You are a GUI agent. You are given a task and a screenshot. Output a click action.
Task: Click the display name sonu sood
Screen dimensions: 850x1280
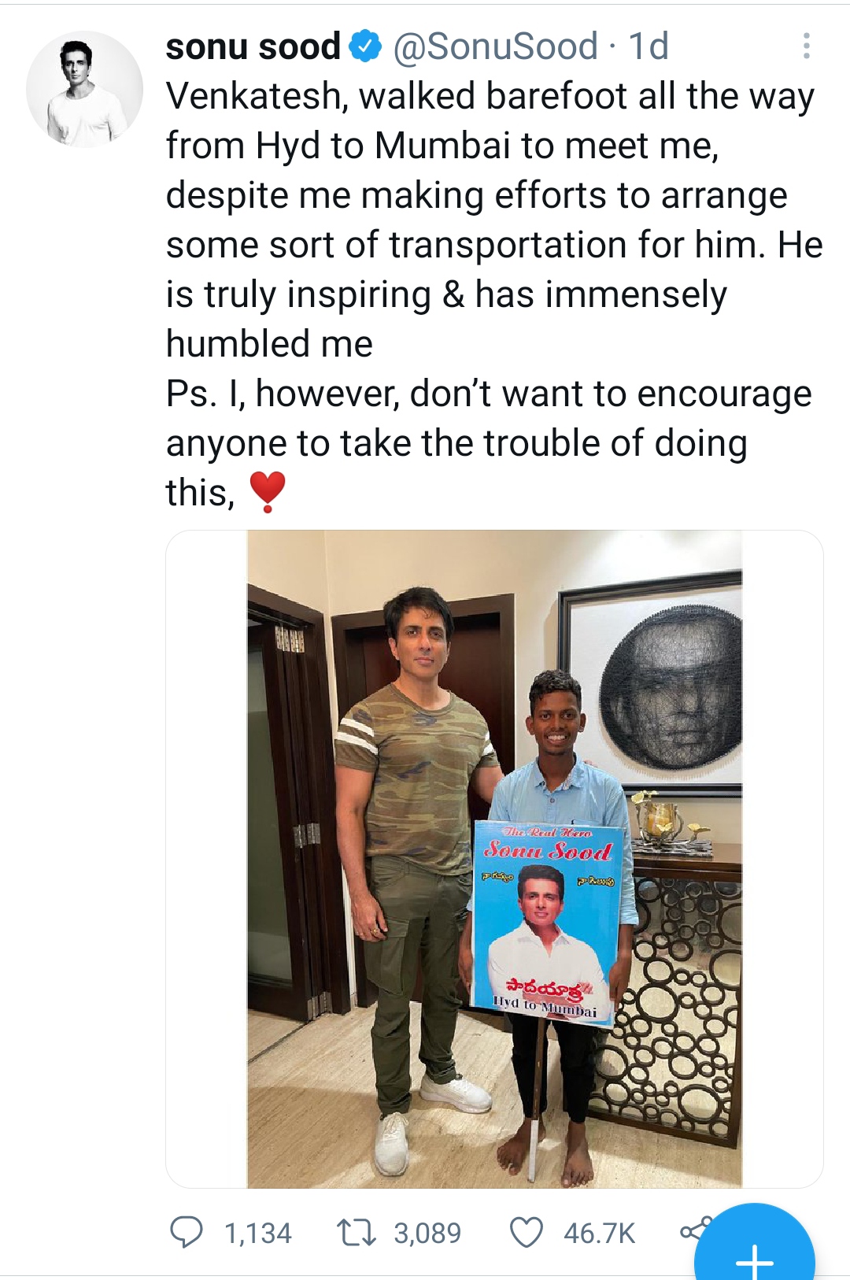click(x=253, y=46)
